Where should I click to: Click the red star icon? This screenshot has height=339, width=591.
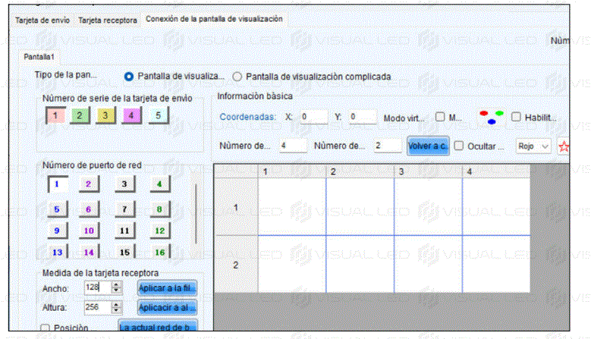point(564,146)
